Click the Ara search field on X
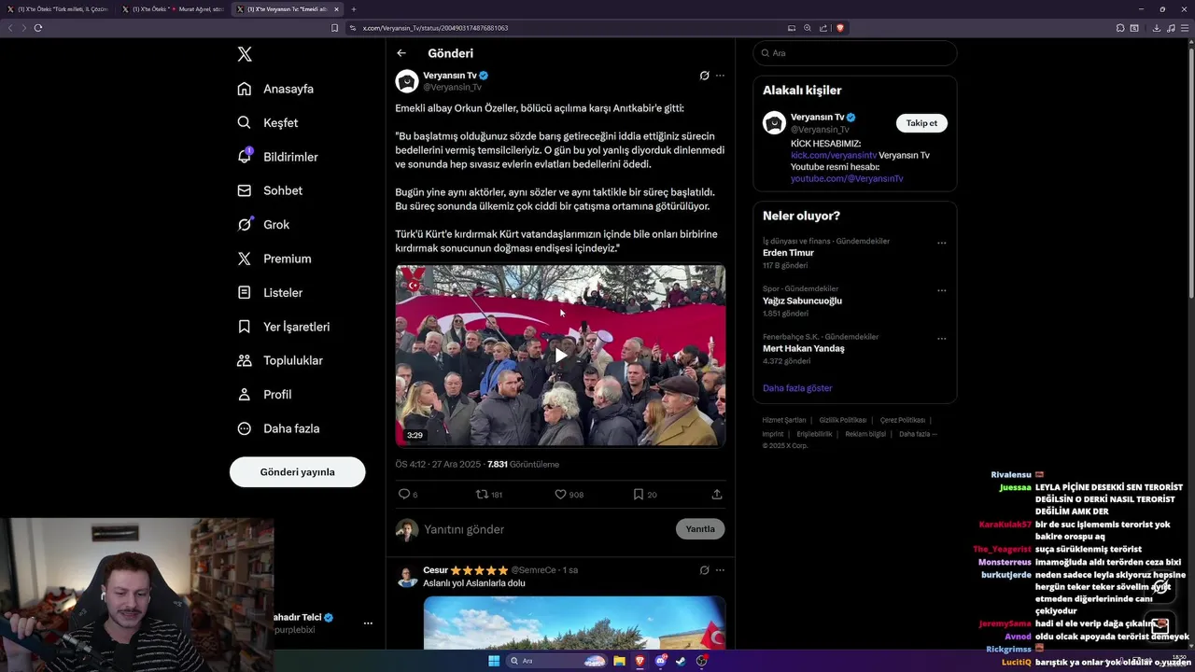Viewport: 1195px width, 672px height. (855, 53)
